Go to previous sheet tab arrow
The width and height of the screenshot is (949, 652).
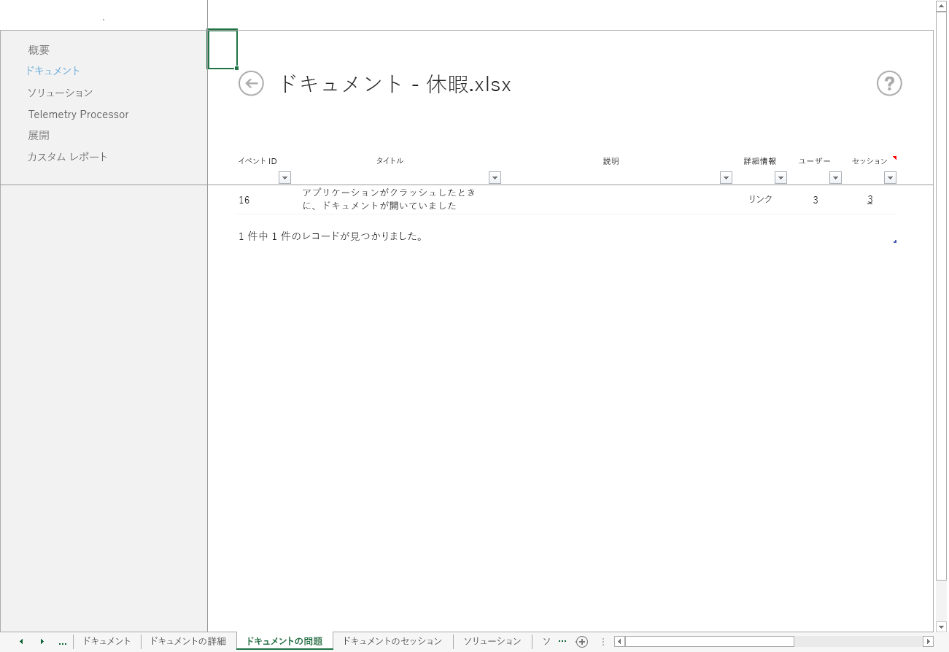tap(21, 642)
